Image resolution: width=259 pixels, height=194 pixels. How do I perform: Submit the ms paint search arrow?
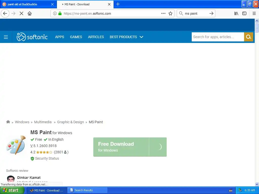pos(211,13)
